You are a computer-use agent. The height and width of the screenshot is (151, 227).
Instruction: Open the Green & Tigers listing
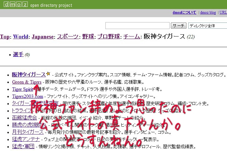point(27,82)
